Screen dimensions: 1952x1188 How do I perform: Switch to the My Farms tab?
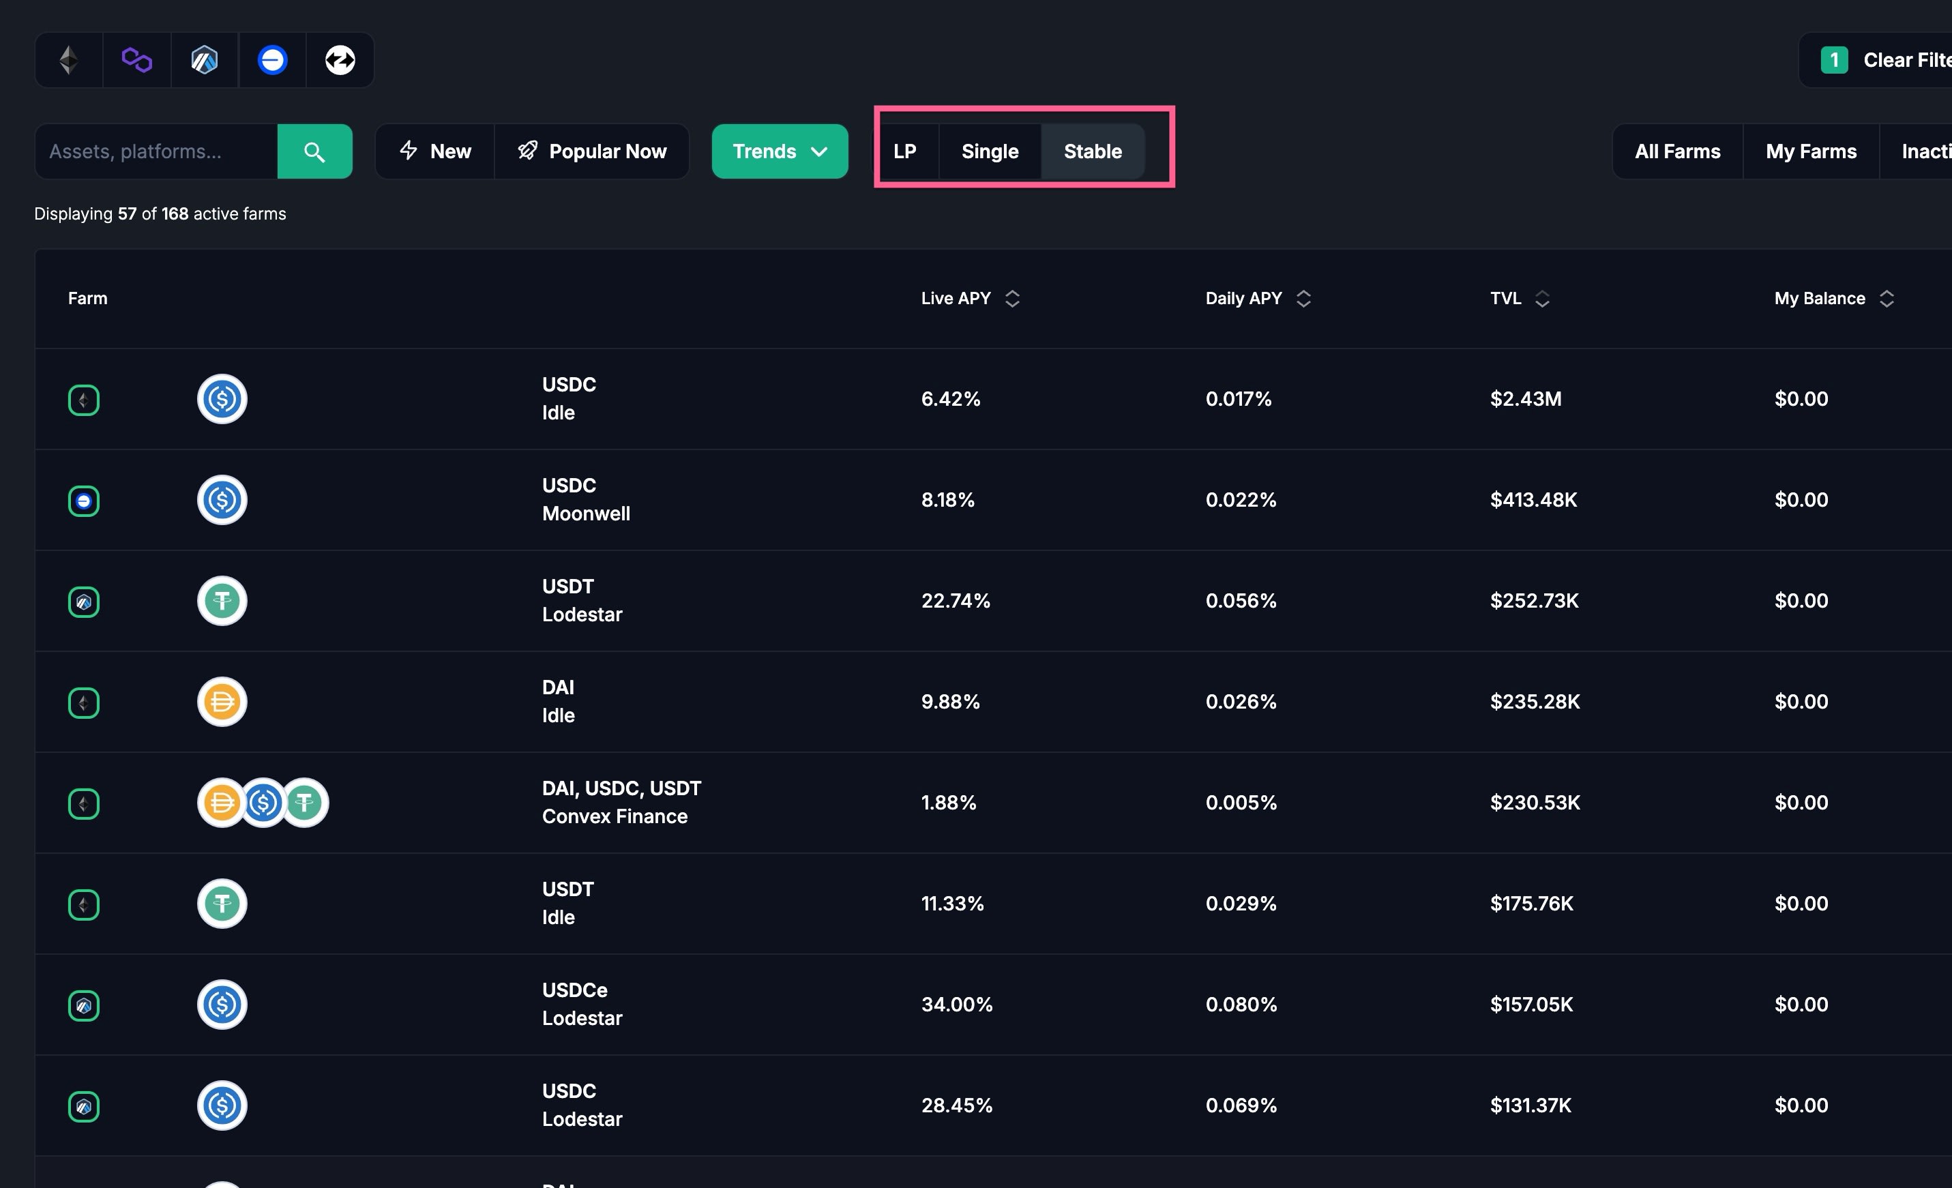[x=1810, y=151]
